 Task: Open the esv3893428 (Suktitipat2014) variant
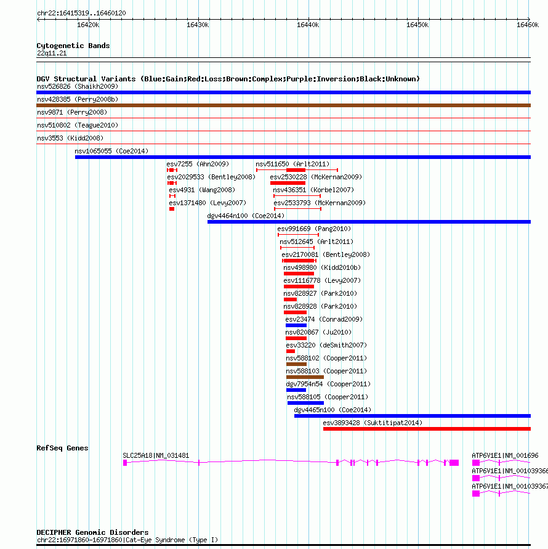[x=373, y=423]
